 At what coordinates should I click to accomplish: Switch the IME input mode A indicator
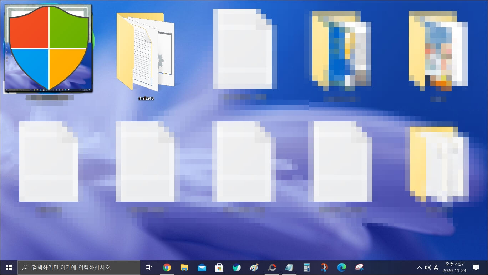click(436, 267)
